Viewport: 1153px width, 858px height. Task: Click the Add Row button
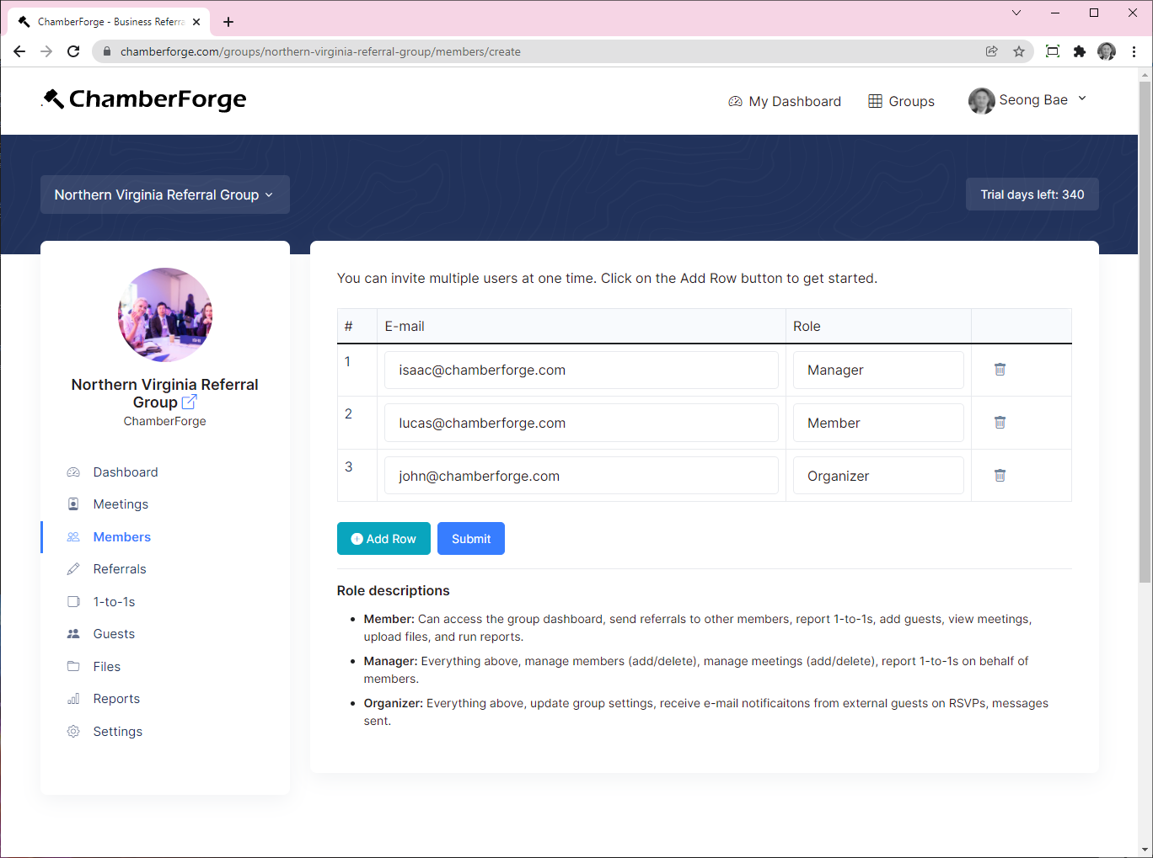(383, 539)
